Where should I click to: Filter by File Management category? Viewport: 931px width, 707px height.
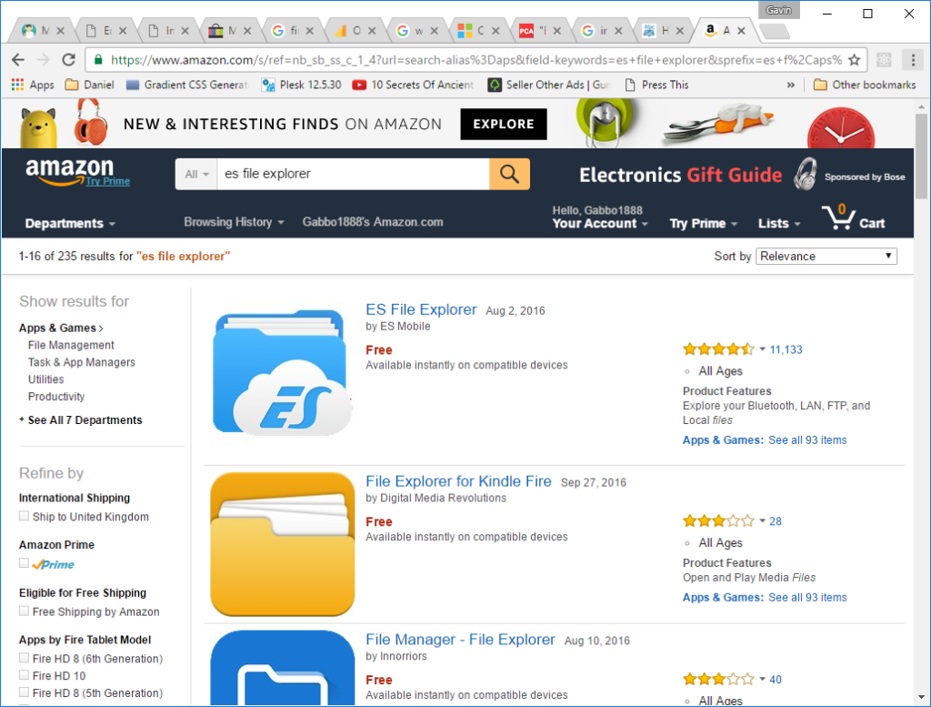coord(71,345)
